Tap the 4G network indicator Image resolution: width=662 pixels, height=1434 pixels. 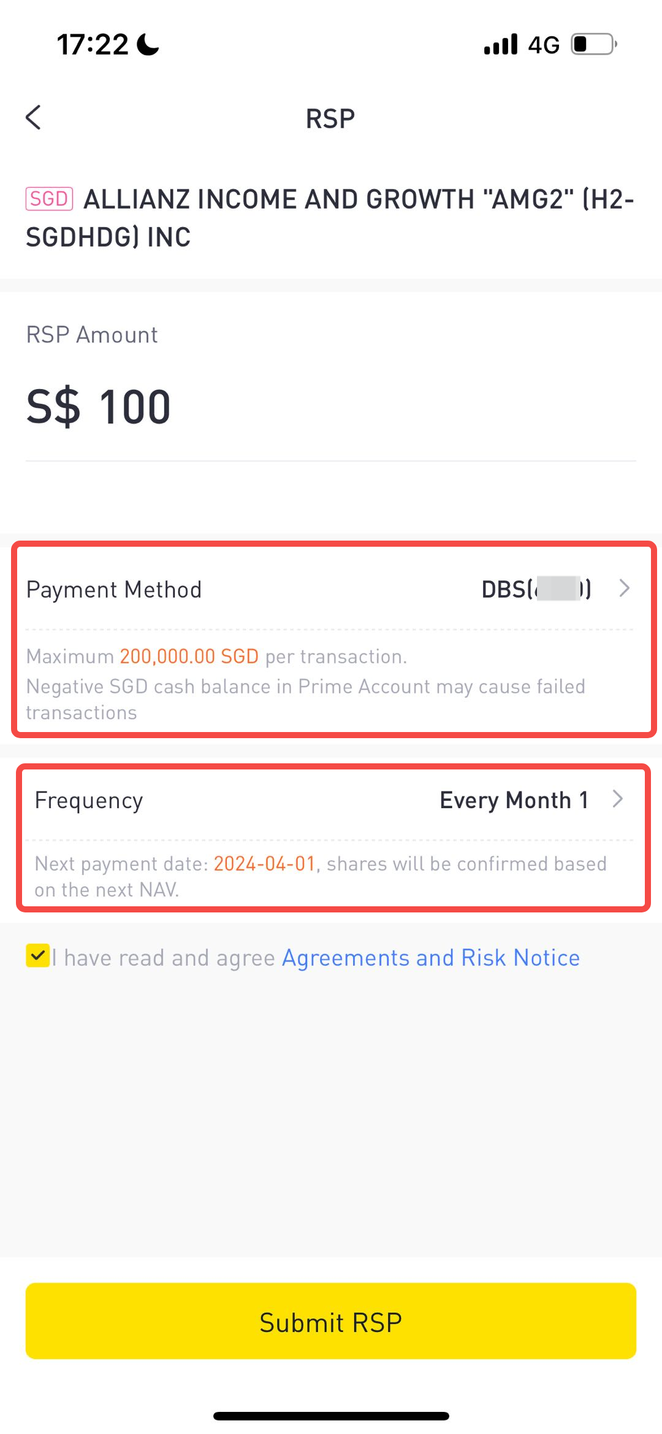[x=544, y=45]
